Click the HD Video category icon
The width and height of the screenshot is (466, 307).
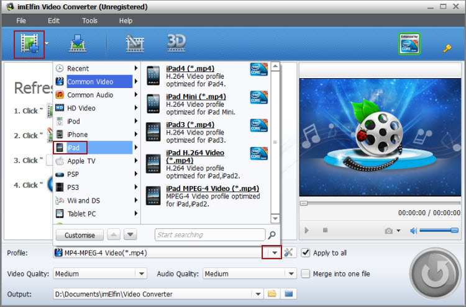coord(60,108)
